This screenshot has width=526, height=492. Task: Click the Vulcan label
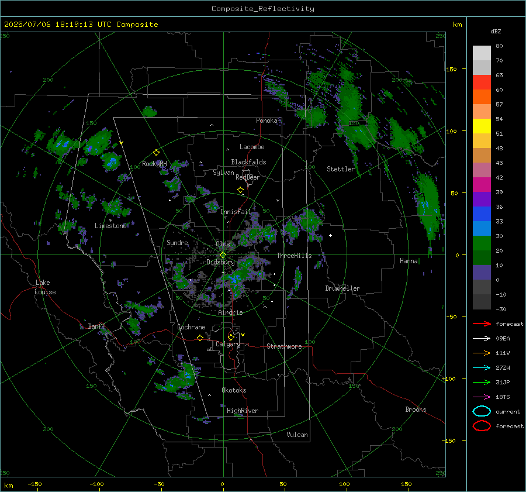click(297, 435)
